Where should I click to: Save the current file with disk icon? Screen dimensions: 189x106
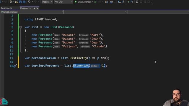(20, 2)
